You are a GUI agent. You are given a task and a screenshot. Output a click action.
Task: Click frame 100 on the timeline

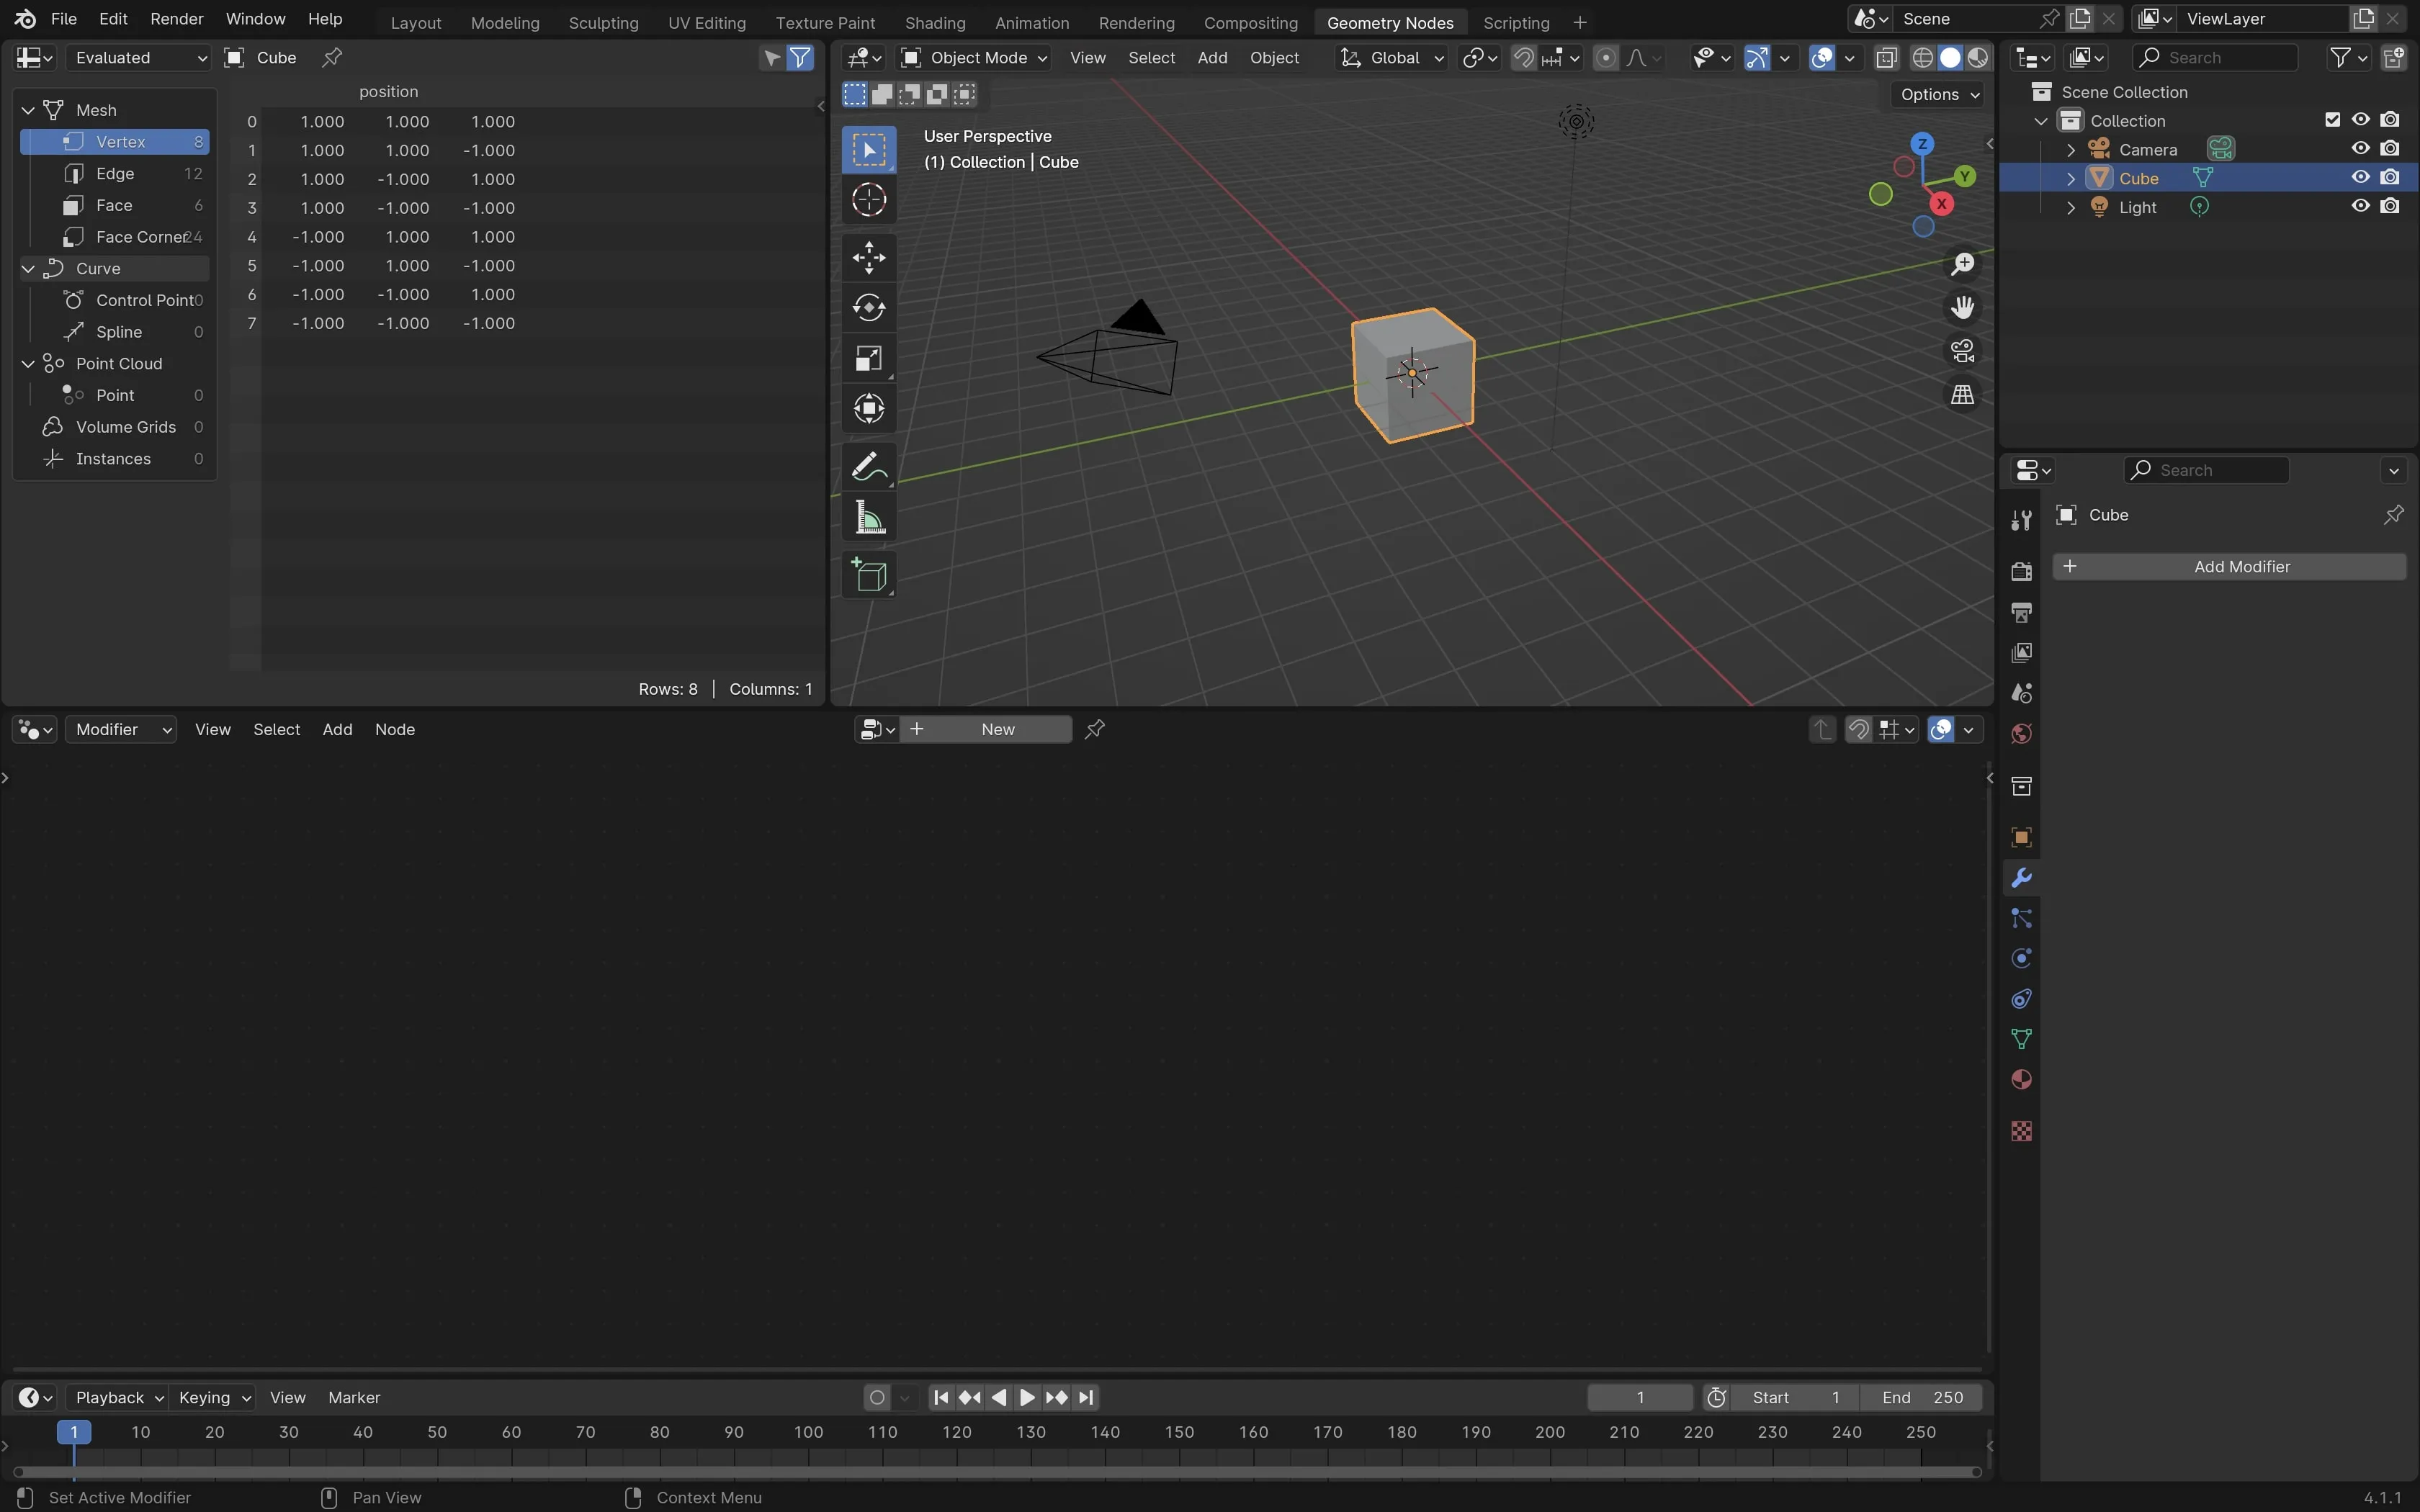pos(808,1433)
